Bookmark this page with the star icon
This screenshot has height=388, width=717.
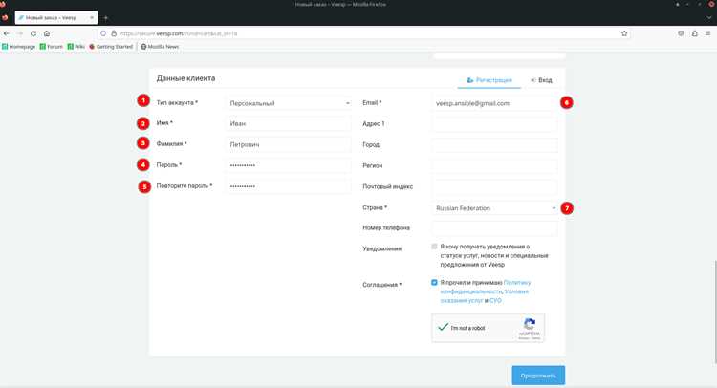[x=624, y=33]
